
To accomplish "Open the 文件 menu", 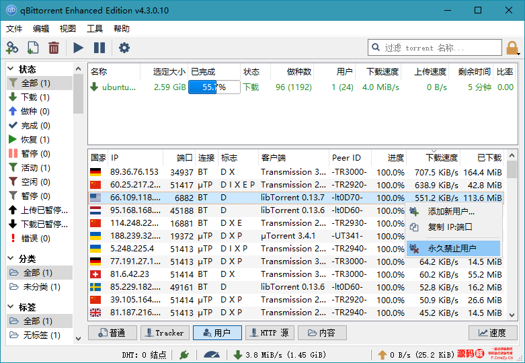I will [14, 29].
